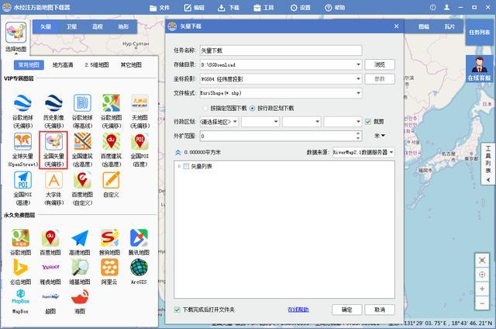This screenshot has width=496, height=329.
Task: Select 超图 SuperMap icon
Action: point(50,297)
